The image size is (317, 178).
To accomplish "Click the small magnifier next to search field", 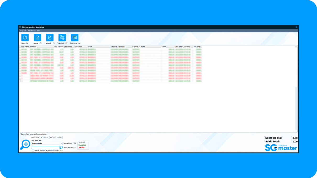I will point(61,147).
